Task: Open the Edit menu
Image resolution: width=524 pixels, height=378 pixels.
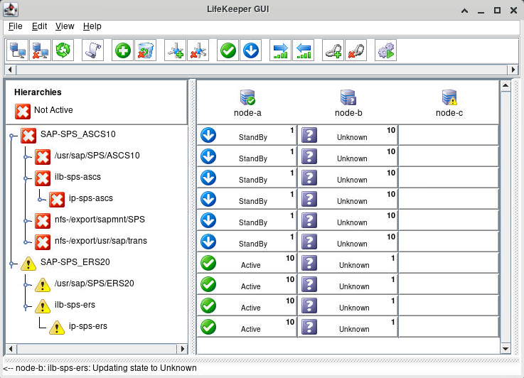Action: click(39, 26)
